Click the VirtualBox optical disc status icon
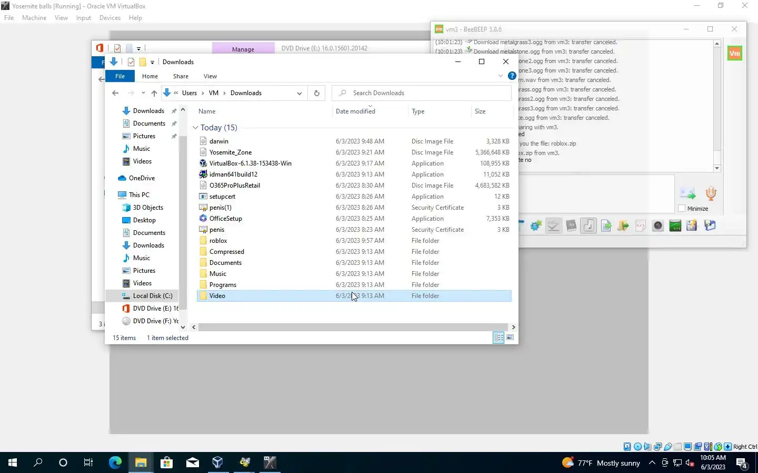 (x=637, y=447)
